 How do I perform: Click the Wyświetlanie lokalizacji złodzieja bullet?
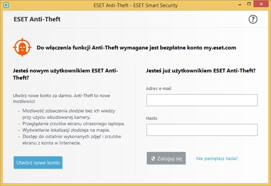(x=66, y=130)
